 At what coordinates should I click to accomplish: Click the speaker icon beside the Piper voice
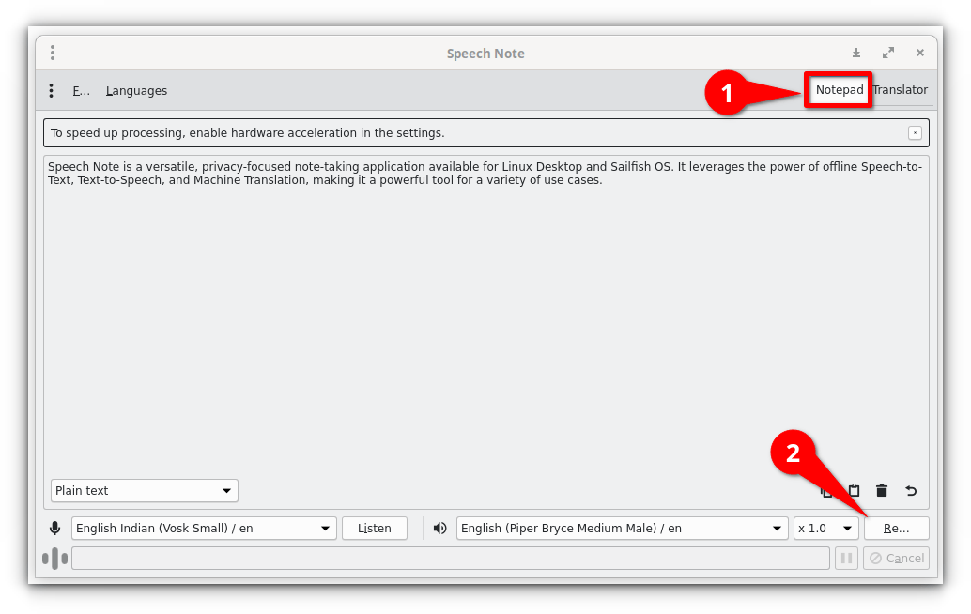pos(439,528)
